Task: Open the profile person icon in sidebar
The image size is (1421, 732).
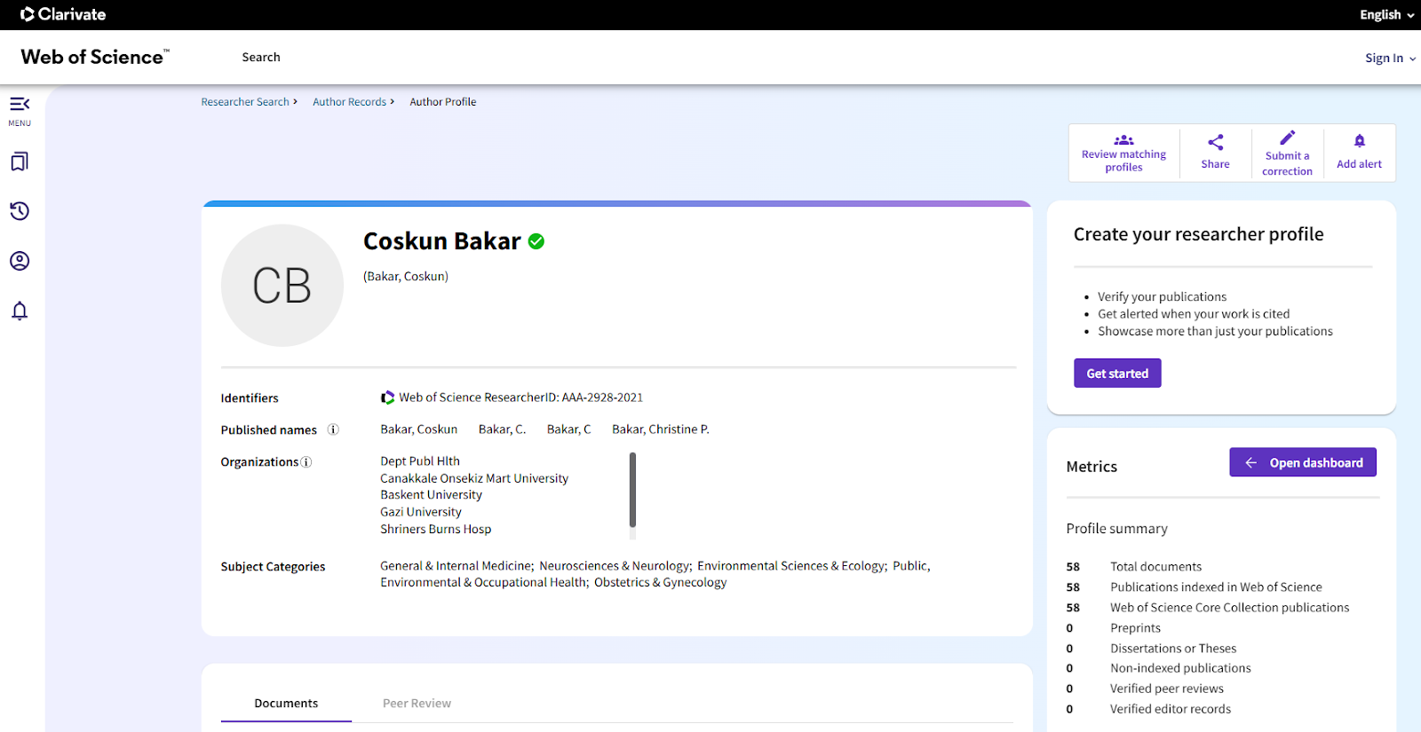Action: coord(20,261)
